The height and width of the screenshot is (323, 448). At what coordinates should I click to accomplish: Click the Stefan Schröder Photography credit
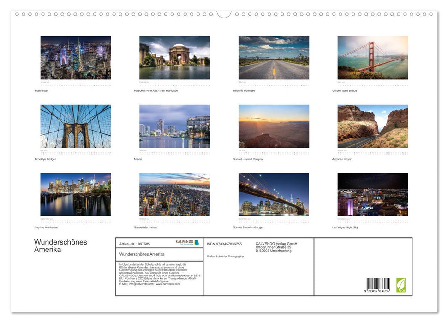point(225,256)
